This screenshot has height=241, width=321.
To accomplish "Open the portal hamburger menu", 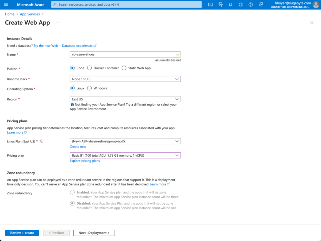I will tap(6, 5).
